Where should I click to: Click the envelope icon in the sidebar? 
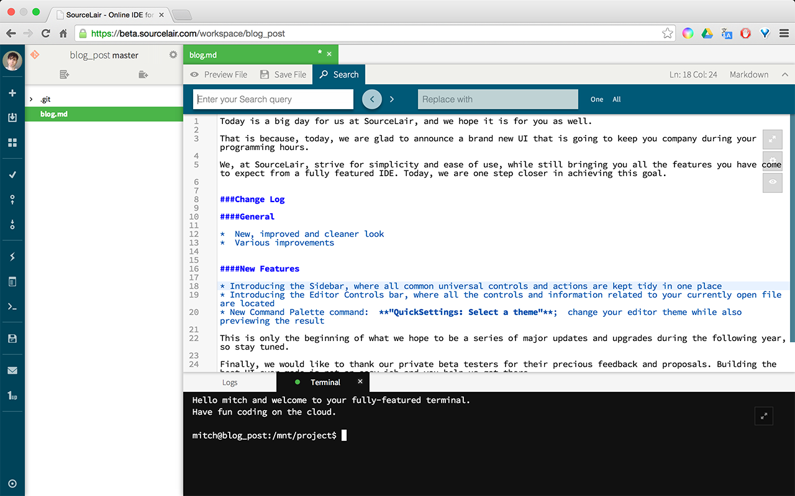coord(12,371)
